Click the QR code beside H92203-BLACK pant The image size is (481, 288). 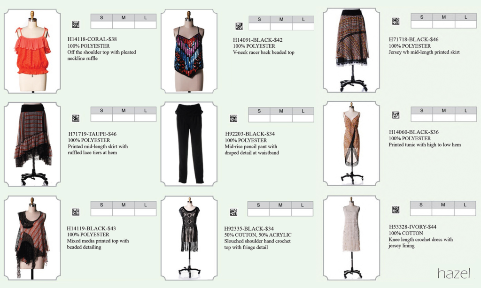click(x=233, y=119)
